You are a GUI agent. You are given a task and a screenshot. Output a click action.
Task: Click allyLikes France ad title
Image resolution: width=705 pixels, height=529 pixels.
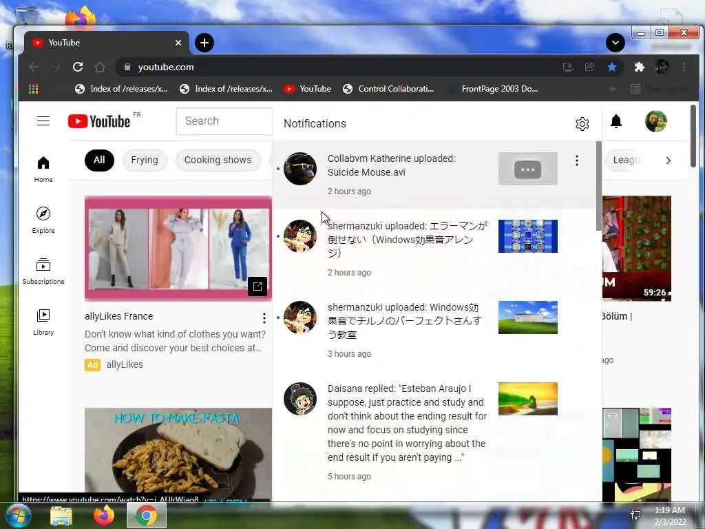(x=118, y=316)
